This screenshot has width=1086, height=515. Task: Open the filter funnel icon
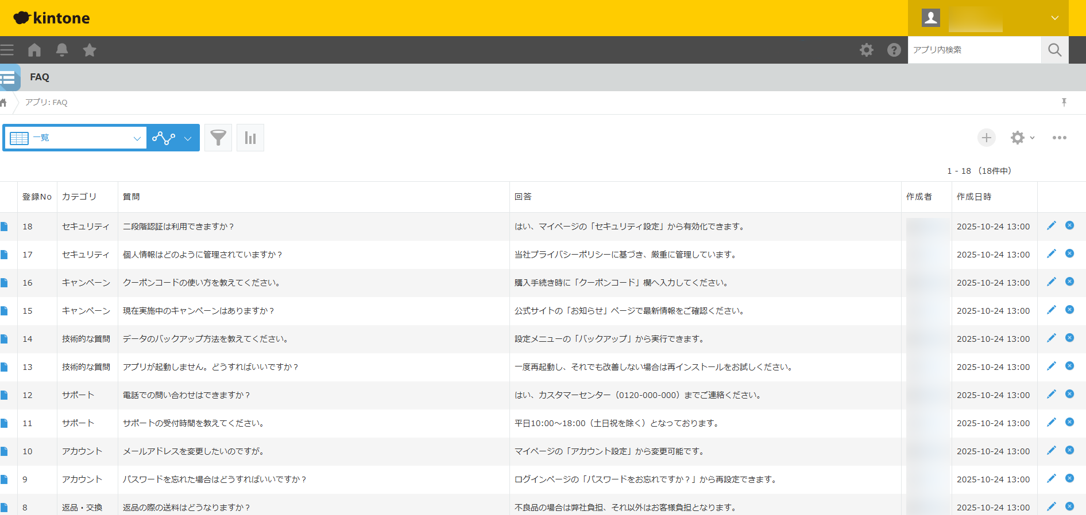(x=218, y=138)
